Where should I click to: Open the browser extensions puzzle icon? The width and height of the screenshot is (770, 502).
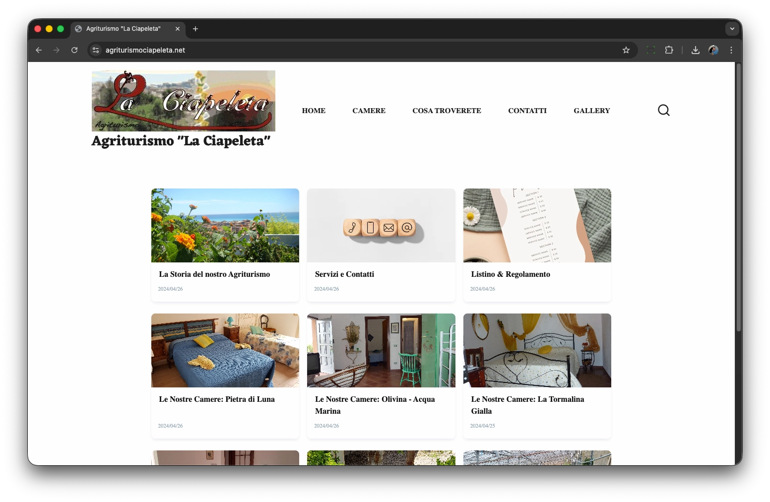669,50
